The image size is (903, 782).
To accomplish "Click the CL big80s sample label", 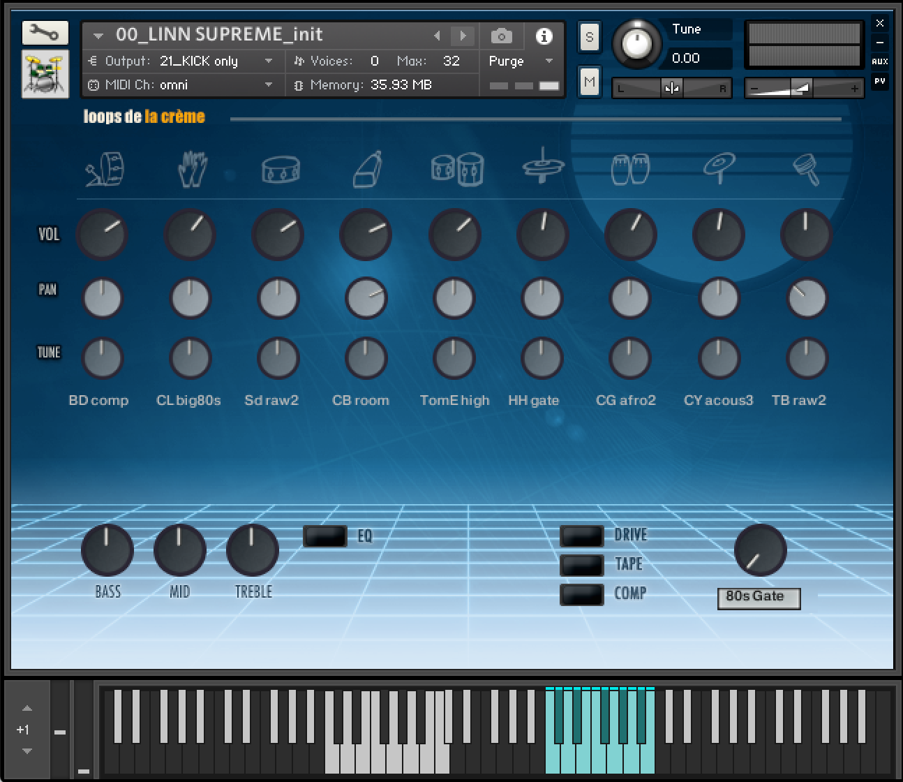I will [188, 401].
